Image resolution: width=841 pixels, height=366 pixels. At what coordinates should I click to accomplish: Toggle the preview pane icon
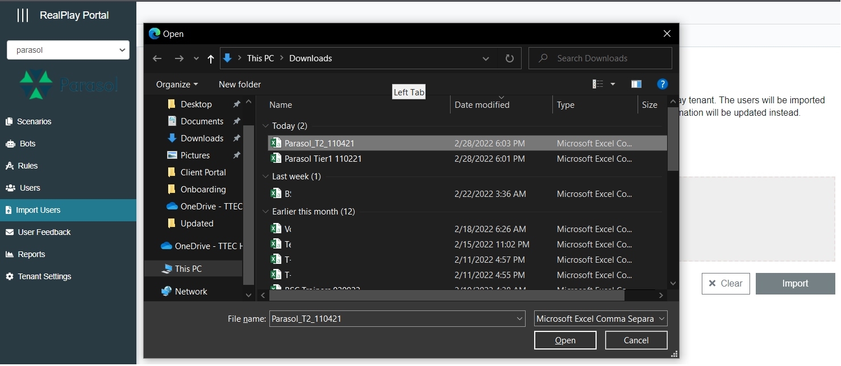click(636, 84)
